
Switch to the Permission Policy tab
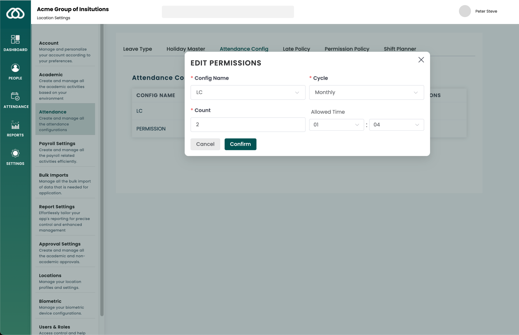click(347, 49)
